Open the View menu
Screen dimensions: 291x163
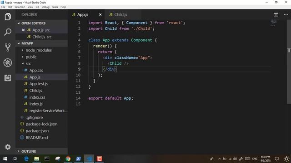(30, 7)
